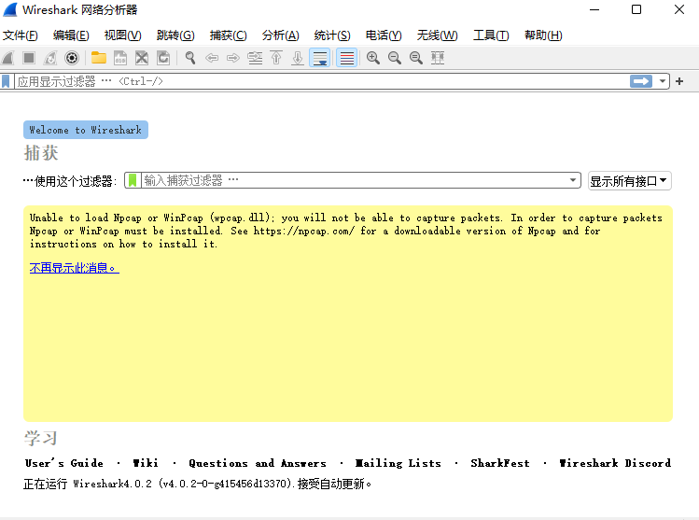This screenshot has height=520, width=699.
Task: Open Questions and Answers link
Action: (258, 463)
